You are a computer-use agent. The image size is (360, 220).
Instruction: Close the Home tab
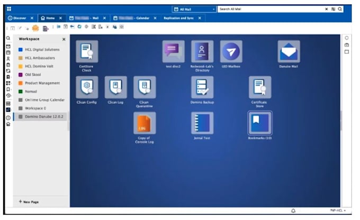point(60,18)
